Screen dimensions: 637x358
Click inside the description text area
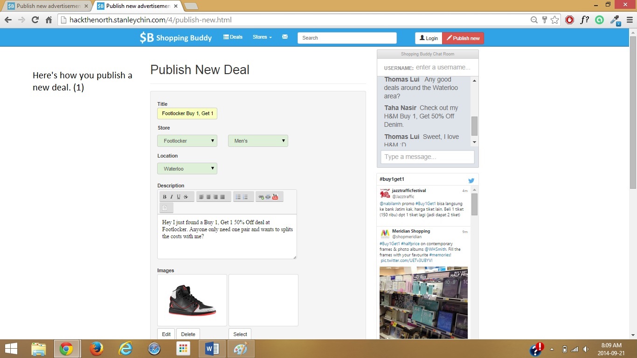[227, 236]
